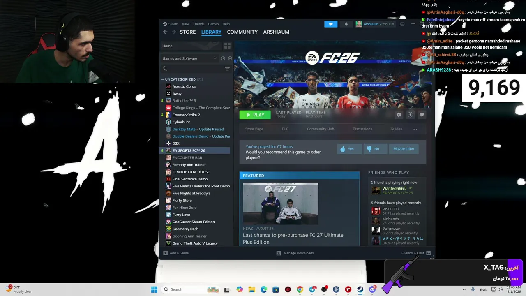
Task: Go back with the left arrow in Steam
Action: pos(165,32)
